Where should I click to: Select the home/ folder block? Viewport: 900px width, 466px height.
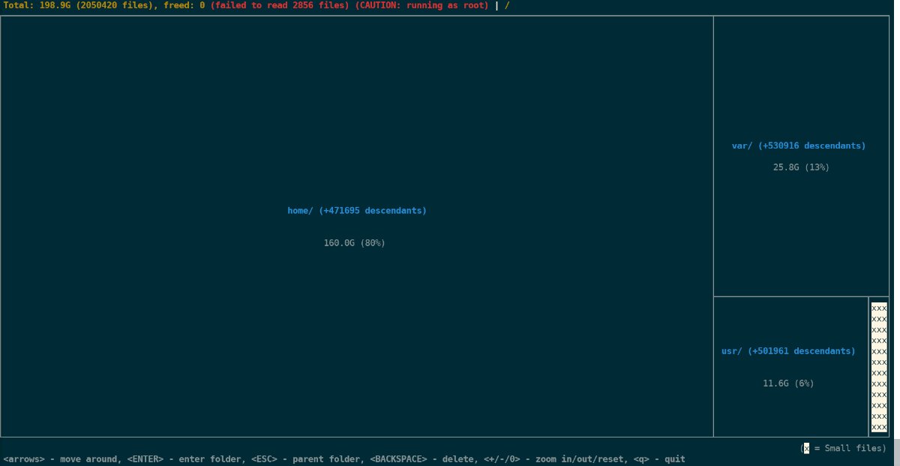[x=357, y=226]
